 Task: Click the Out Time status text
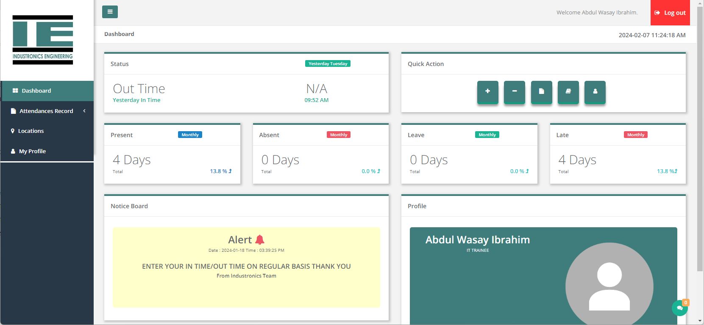pos(139,88)
